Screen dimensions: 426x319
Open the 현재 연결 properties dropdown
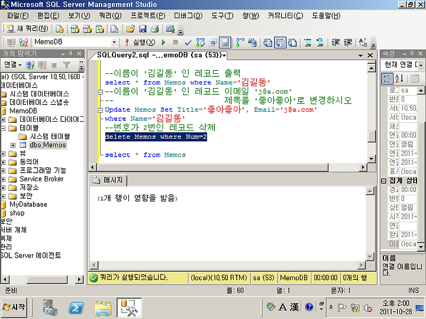421,65
